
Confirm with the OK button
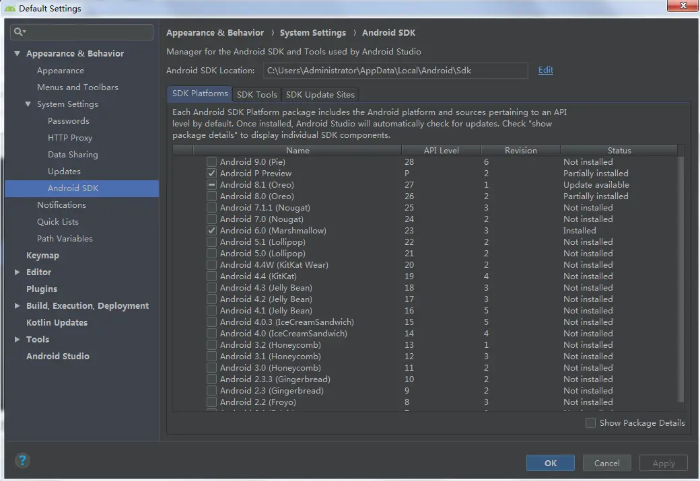[x=551, y=463]
